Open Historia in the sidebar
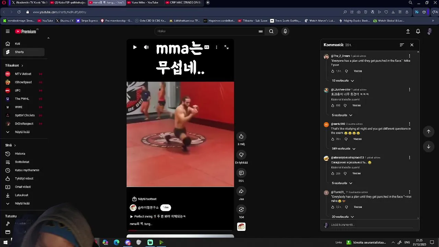Viewport: 439px width, 247px height. click(24, 154)
